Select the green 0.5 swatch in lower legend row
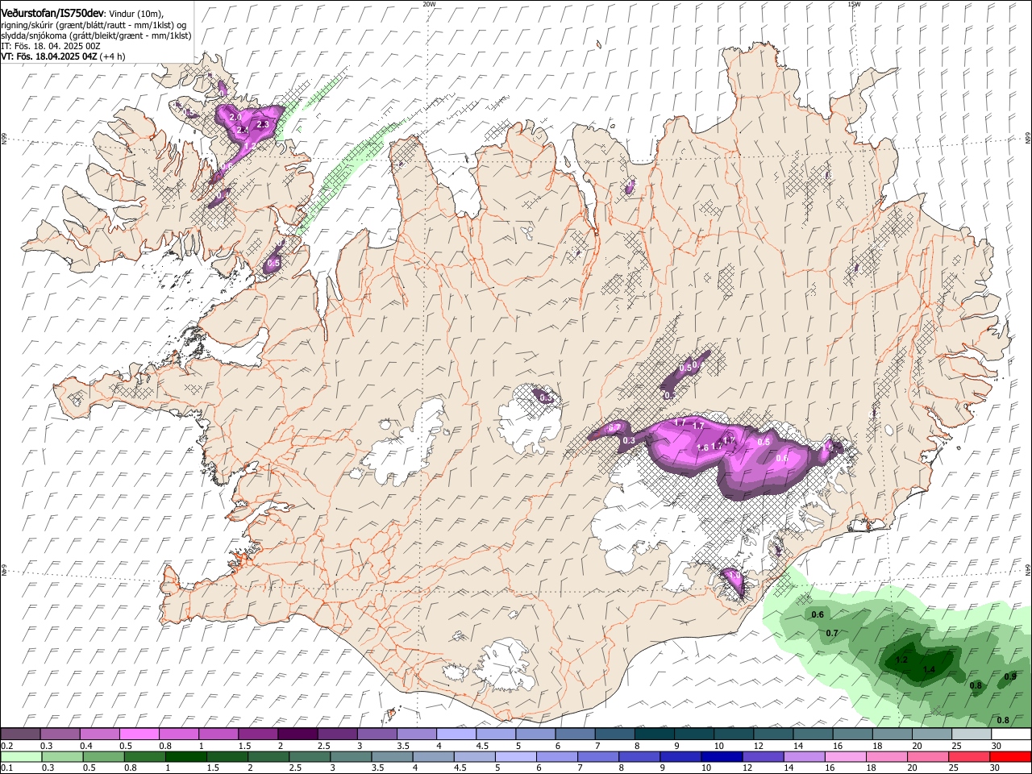 click(103, 756)
